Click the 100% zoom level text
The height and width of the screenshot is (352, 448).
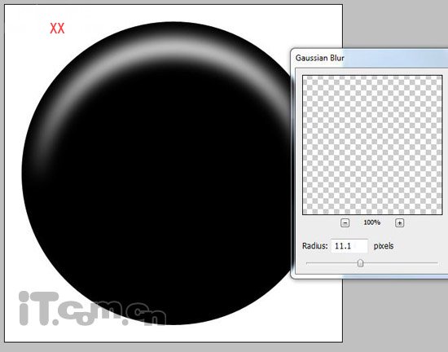(371, 222)
